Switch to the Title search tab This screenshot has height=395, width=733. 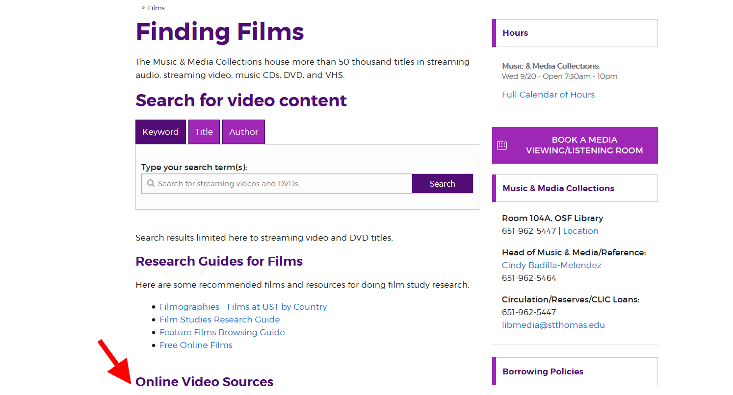pos(204,131)
